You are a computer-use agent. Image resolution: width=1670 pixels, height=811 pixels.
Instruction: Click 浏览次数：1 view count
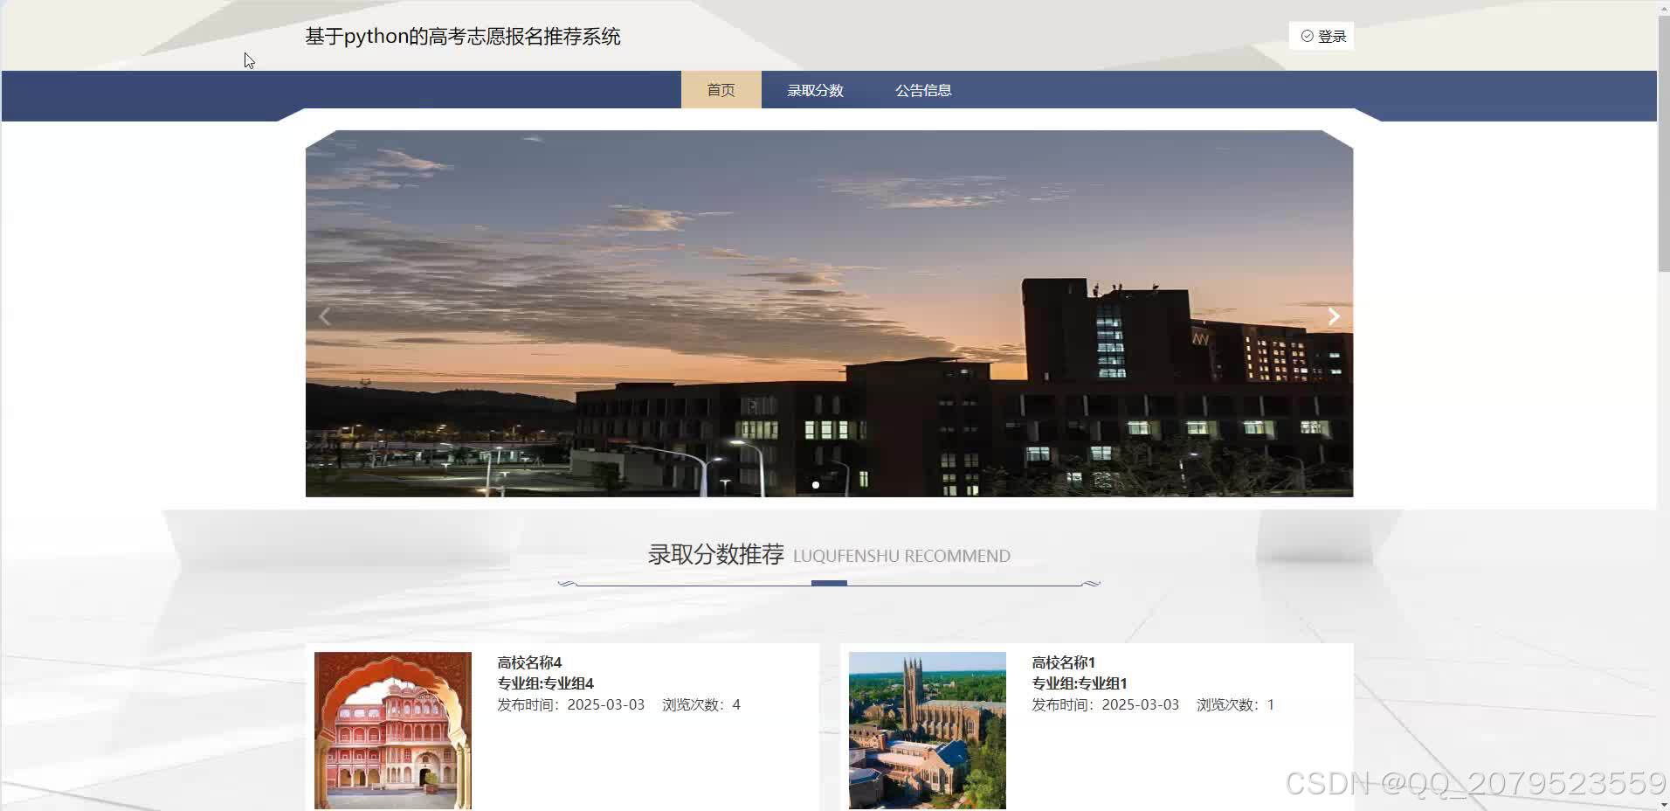point(1235,704)
